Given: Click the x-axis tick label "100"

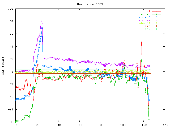Looking at the screenshot, I should (x=123, y=125).
